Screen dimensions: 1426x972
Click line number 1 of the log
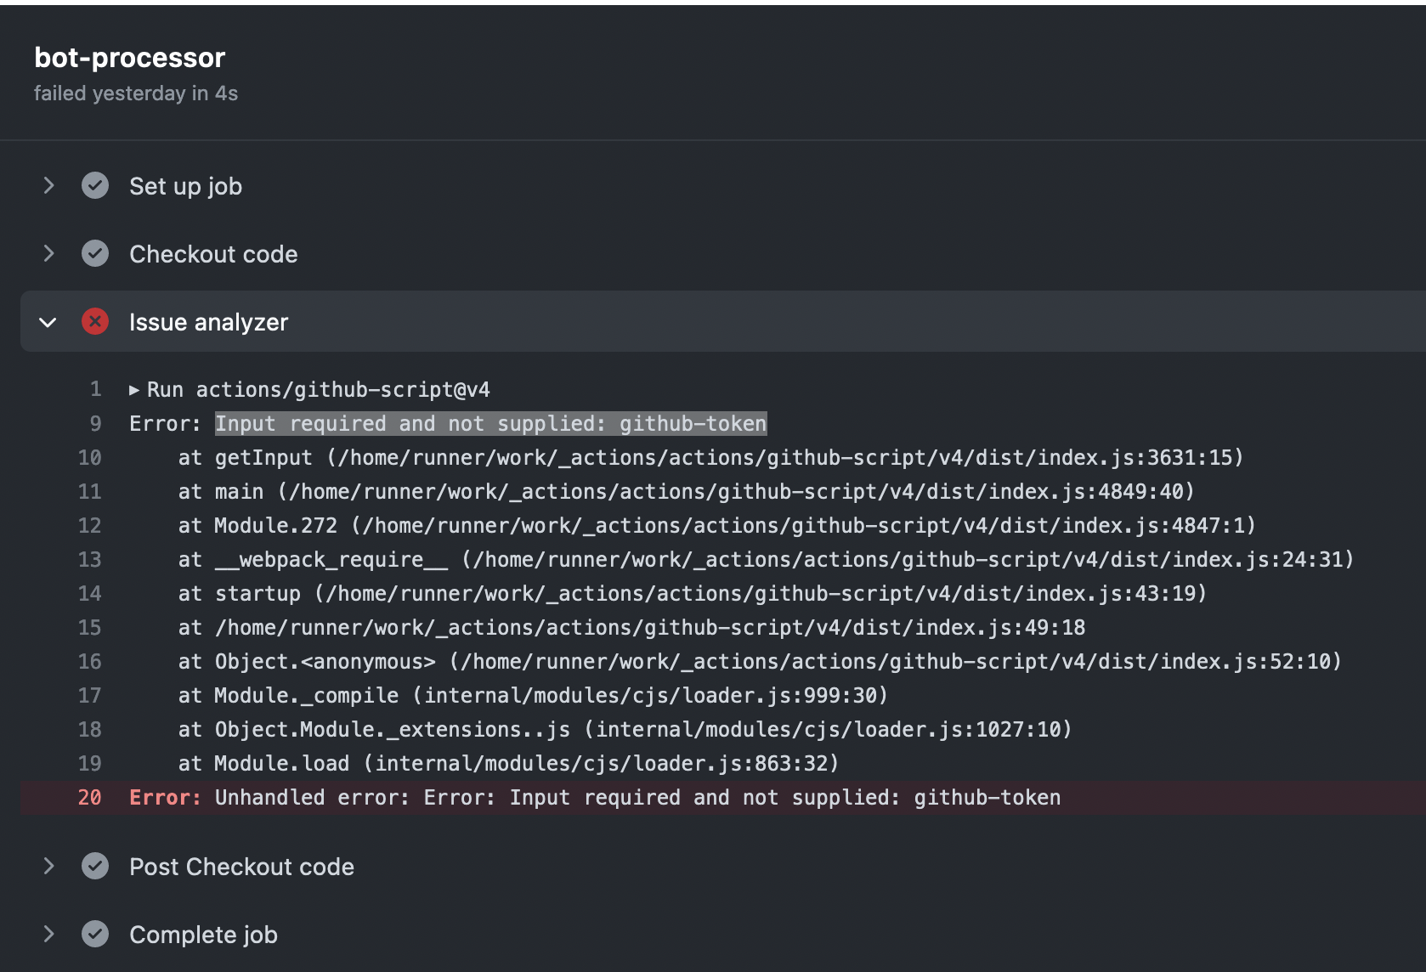pos(95,389)
